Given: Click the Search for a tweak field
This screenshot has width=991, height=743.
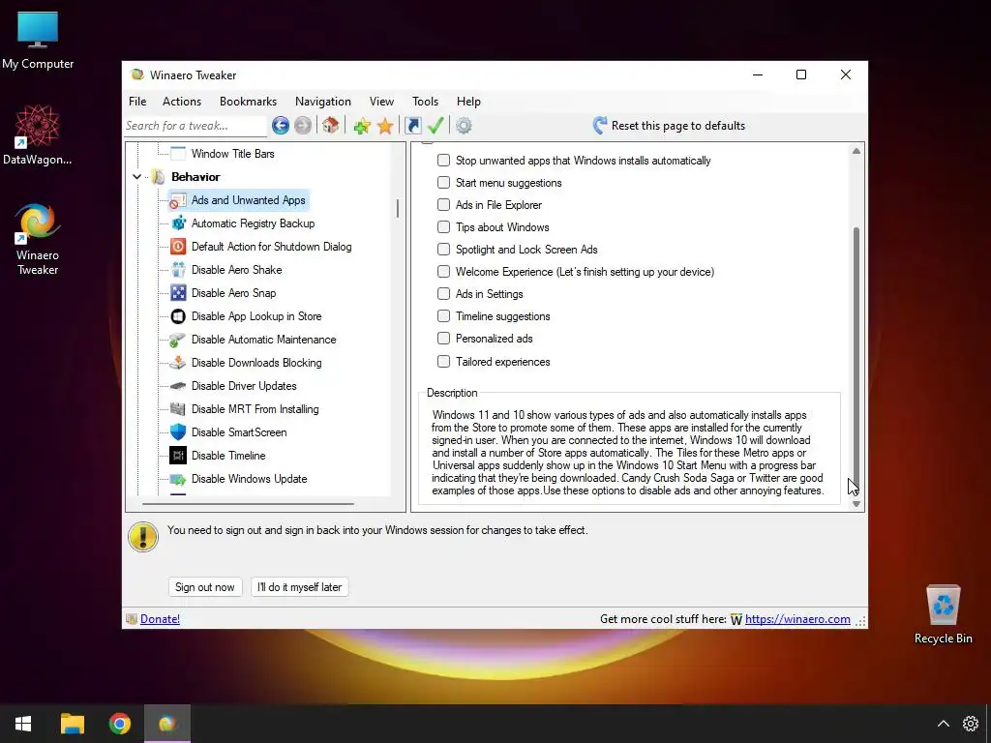Looking at the screenshot, I should 195,126.
